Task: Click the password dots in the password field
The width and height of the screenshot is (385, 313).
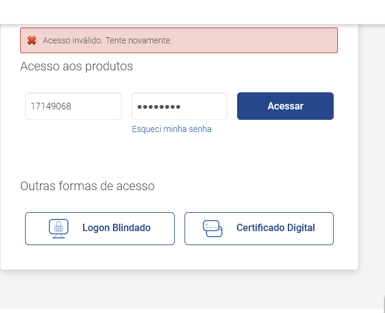Action: click(159, 107)
